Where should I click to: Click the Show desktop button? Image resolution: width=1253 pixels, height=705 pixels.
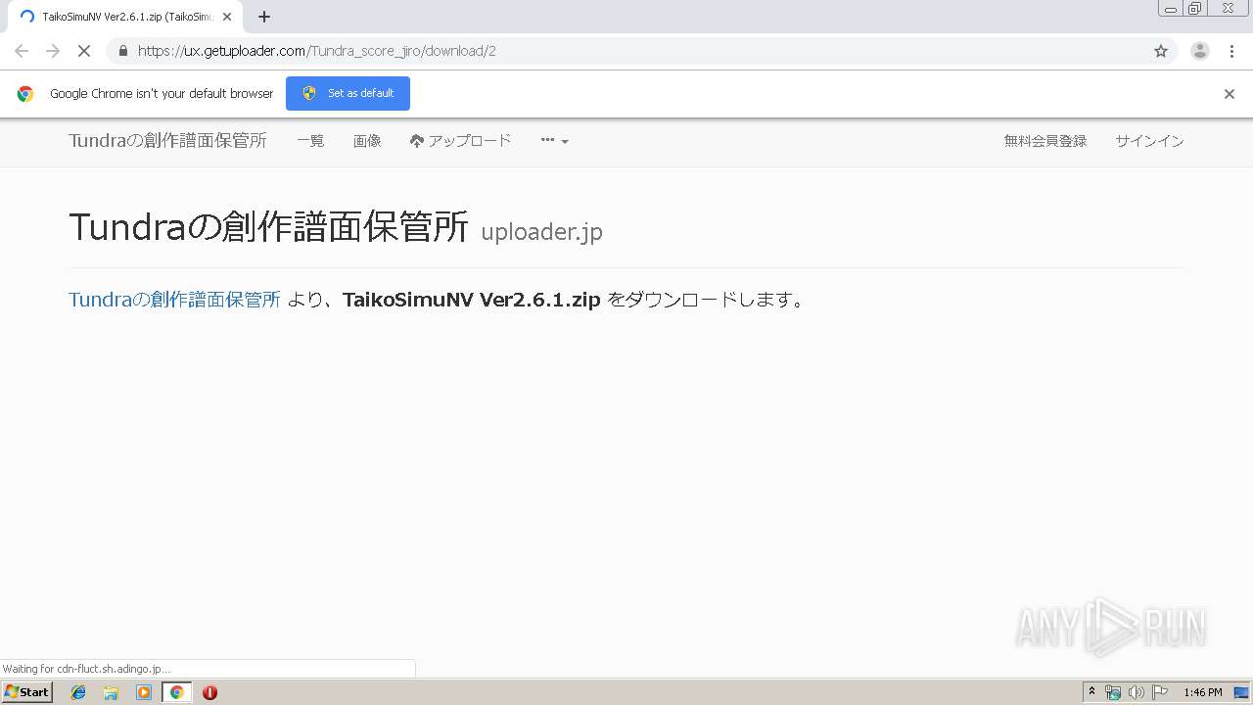coord(1241,692)
